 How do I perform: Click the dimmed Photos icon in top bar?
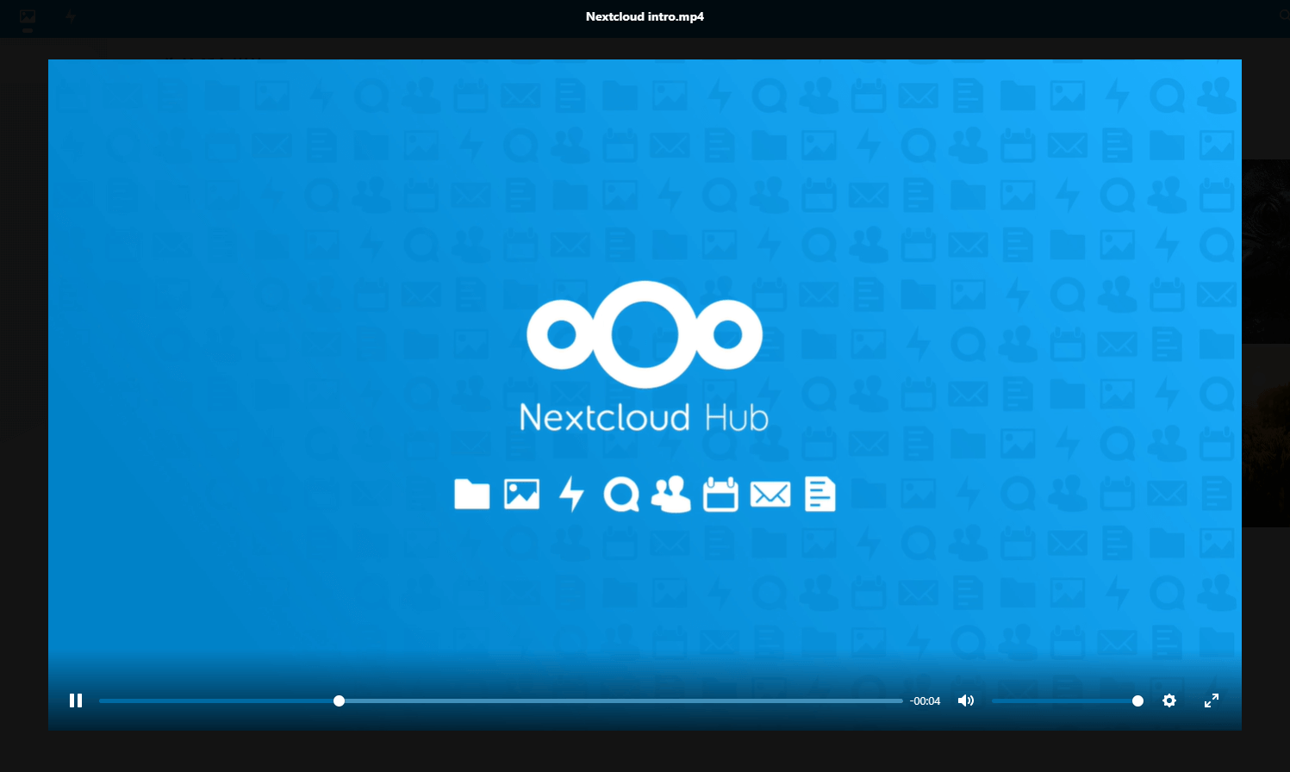click(28, 16)
